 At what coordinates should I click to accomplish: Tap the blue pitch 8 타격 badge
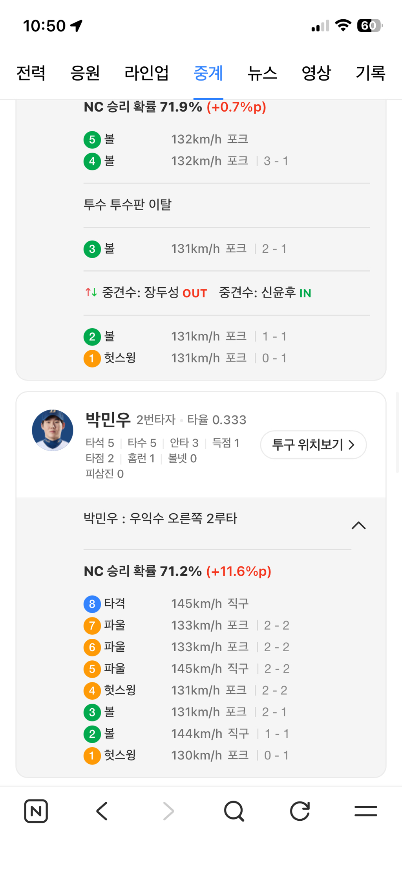click(x=92, y=604)
